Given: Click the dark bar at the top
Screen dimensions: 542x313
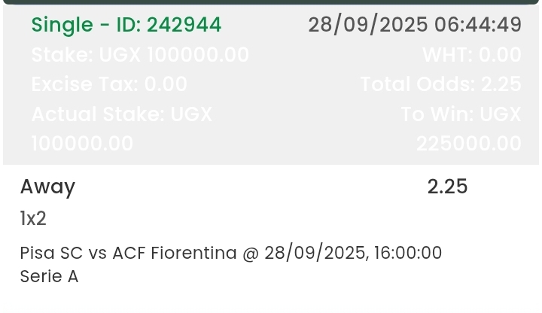Looking at the screenshot, I should 271,2.
